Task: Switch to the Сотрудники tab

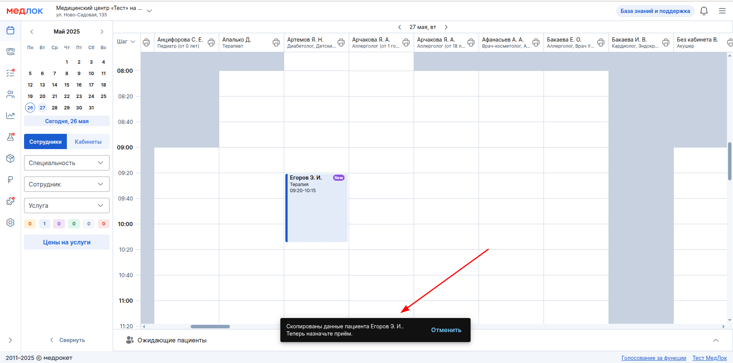Action: coord(45,141)
